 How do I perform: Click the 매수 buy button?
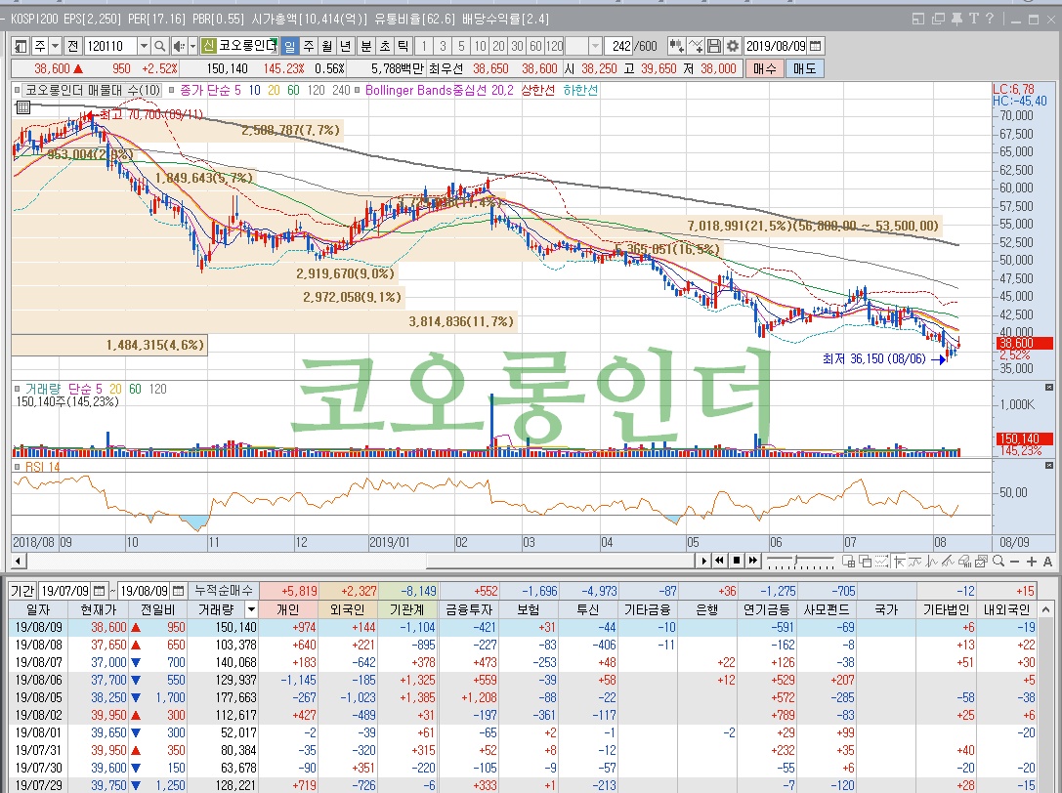point(764,68)
